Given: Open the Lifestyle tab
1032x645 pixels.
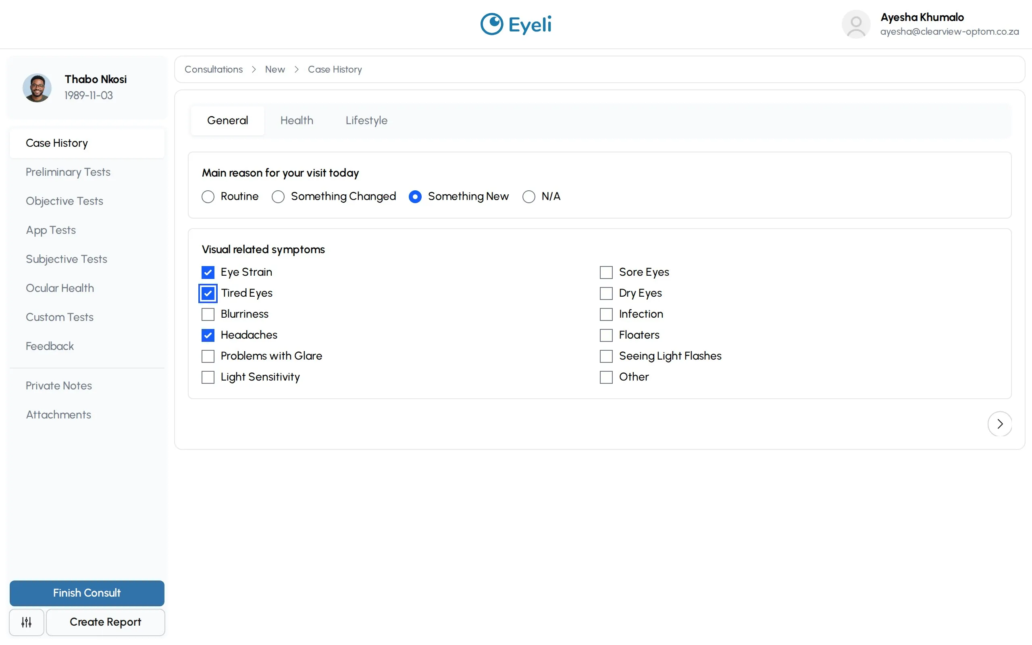Looking at the screenshot, I should (x=366, y=120).
